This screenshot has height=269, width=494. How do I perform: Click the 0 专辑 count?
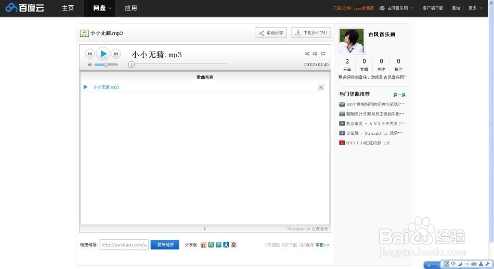tap(364, 65)
